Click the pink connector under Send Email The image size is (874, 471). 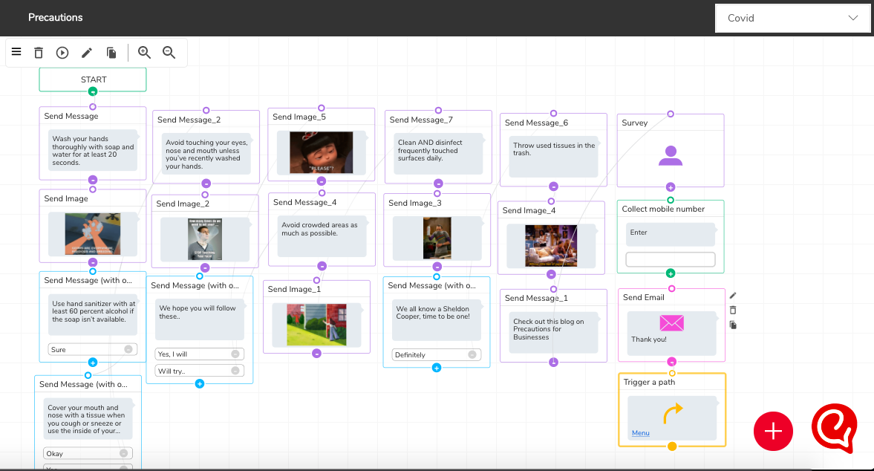pyautogui.click(x=672, y=362)
